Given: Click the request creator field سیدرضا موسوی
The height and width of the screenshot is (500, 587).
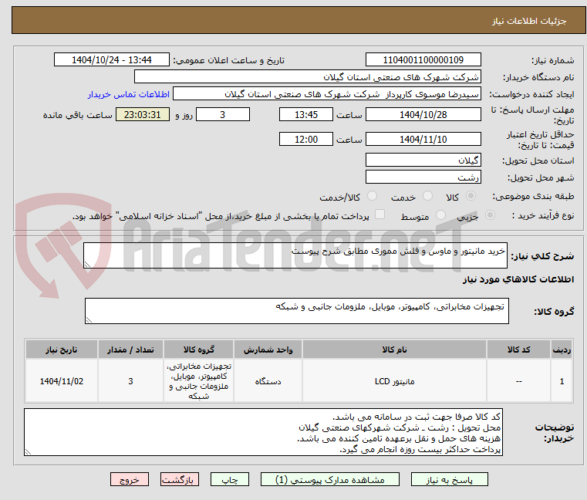Looking at the screenshot, I should click(327, 94).
